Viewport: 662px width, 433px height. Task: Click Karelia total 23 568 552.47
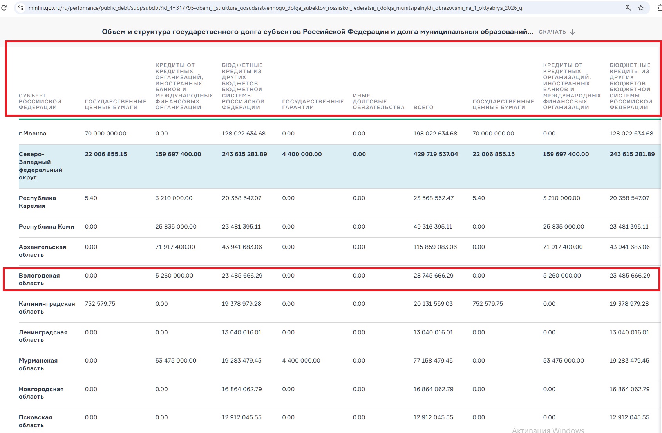pyautogui.click(x=434, y=198)
